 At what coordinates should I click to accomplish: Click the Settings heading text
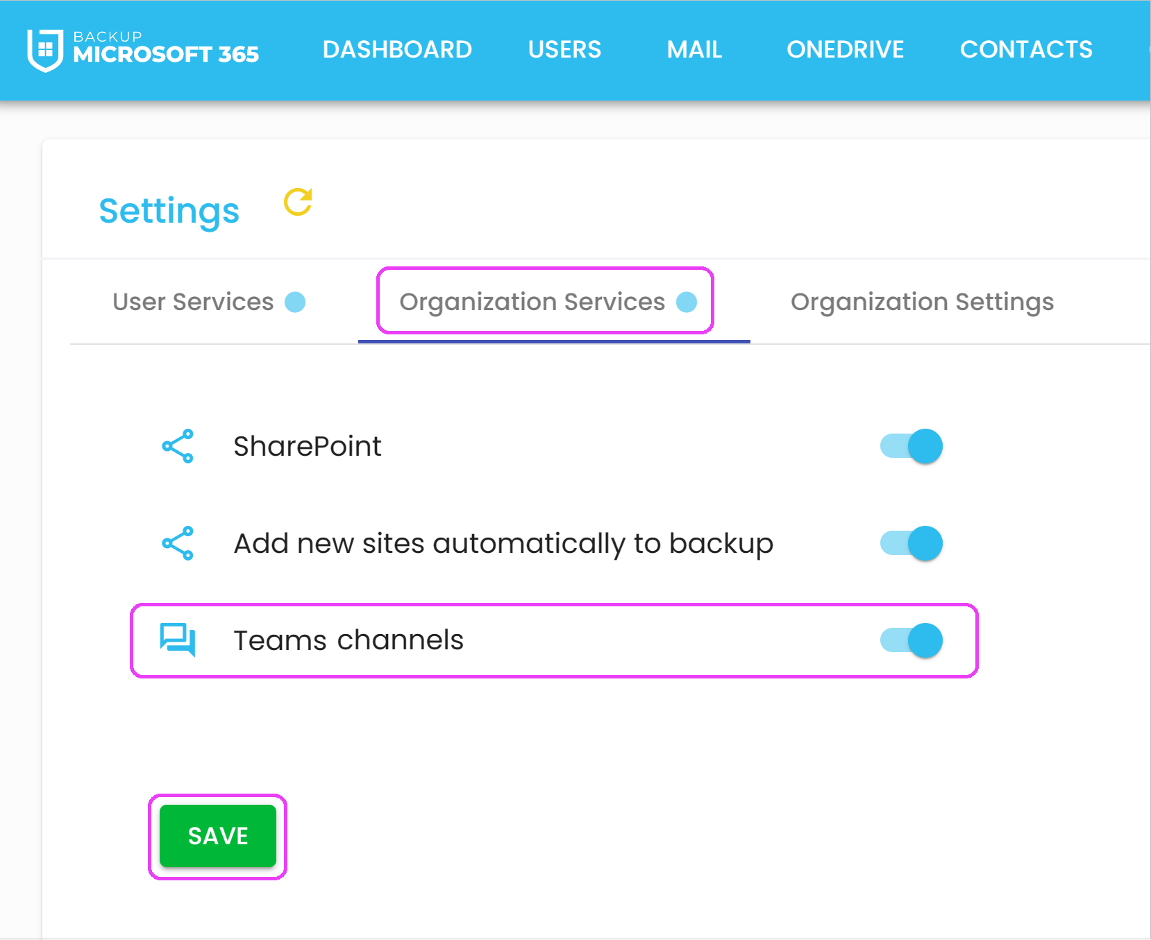tap(169, 210)
